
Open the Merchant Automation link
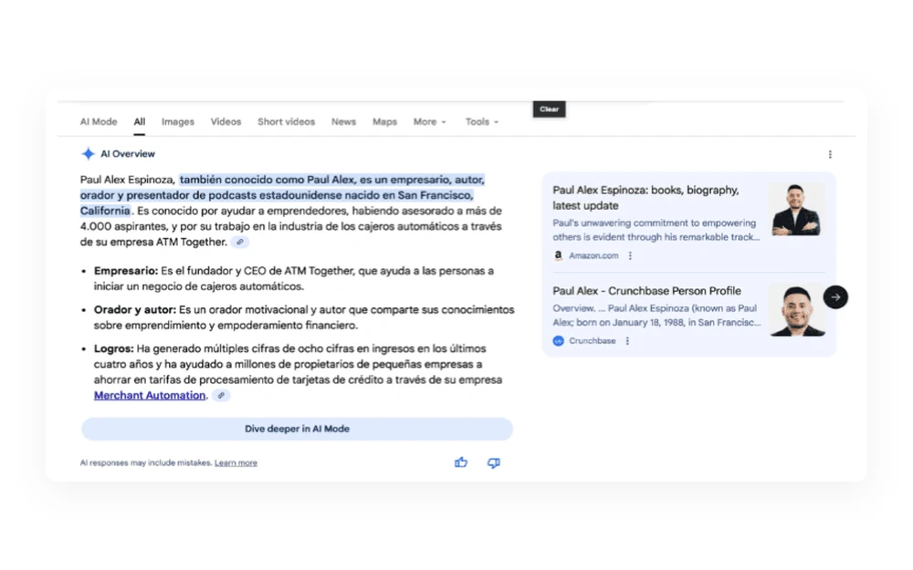[150, 396]
